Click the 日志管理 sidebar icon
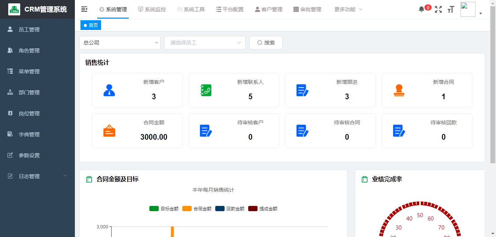Viewport: 496px width, 237px height. click(x=10, y=176)
